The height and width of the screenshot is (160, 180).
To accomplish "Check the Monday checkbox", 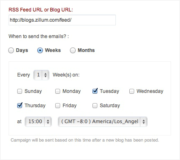I will pos(58,91).
